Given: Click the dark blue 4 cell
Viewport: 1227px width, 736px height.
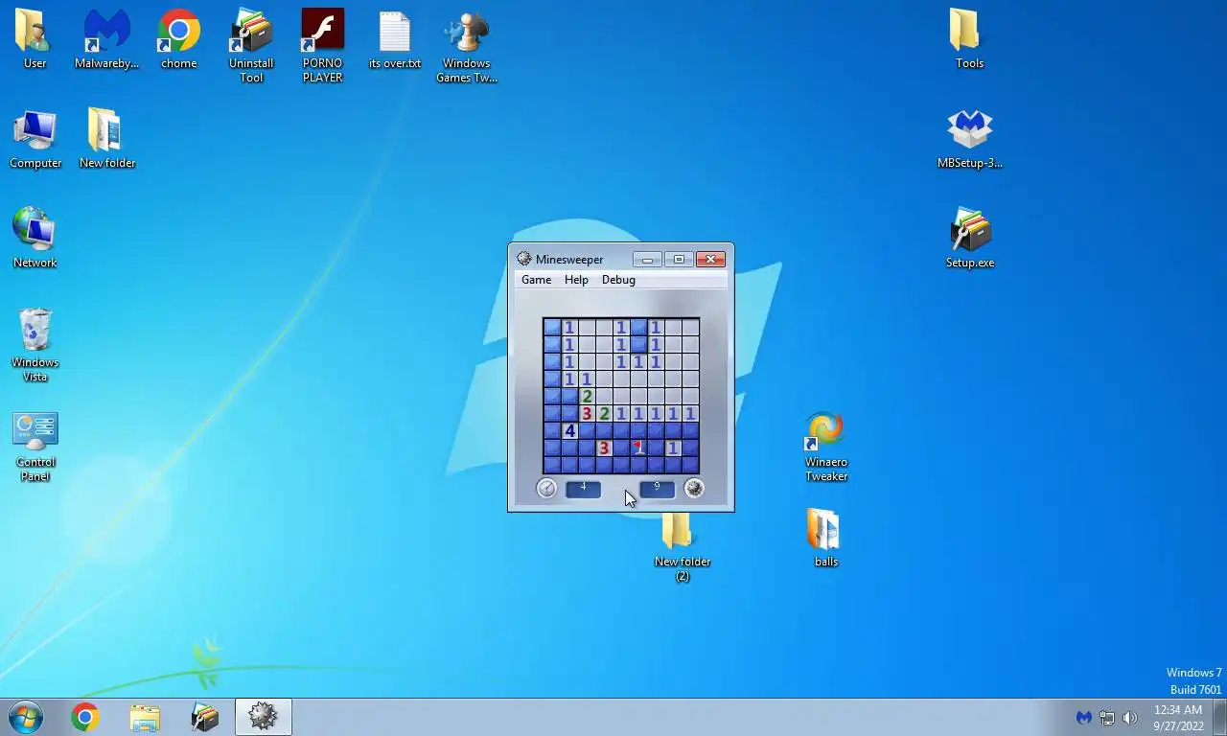Looking at the screenshot, I should pos(569,430).
